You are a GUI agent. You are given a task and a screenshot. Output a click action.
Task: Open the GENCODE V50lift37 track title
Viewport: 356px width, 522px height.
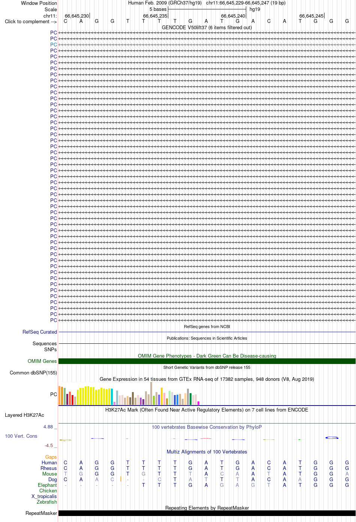[x=207, y=27]
